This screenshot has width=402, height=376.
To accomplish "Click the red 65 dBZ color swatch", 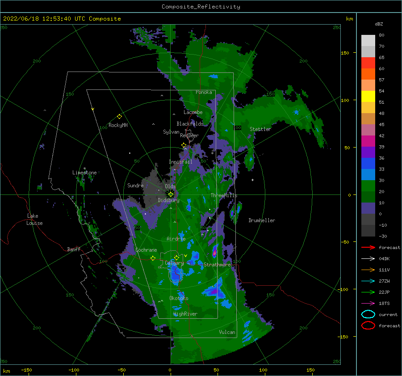I will (x=368, y=63).
